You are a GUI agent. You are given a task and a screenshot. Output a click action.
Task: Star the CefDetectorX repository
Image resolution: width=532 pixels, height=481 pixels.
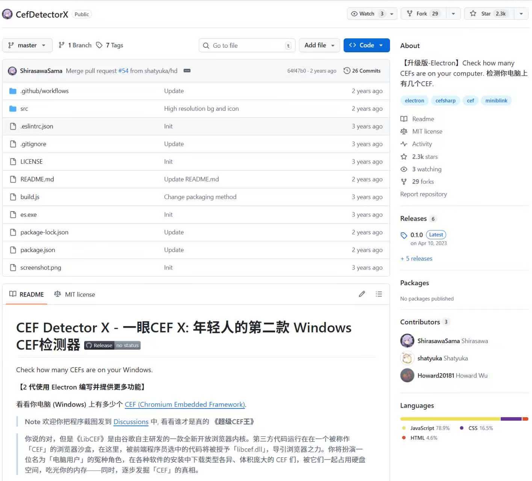point(490,14)
